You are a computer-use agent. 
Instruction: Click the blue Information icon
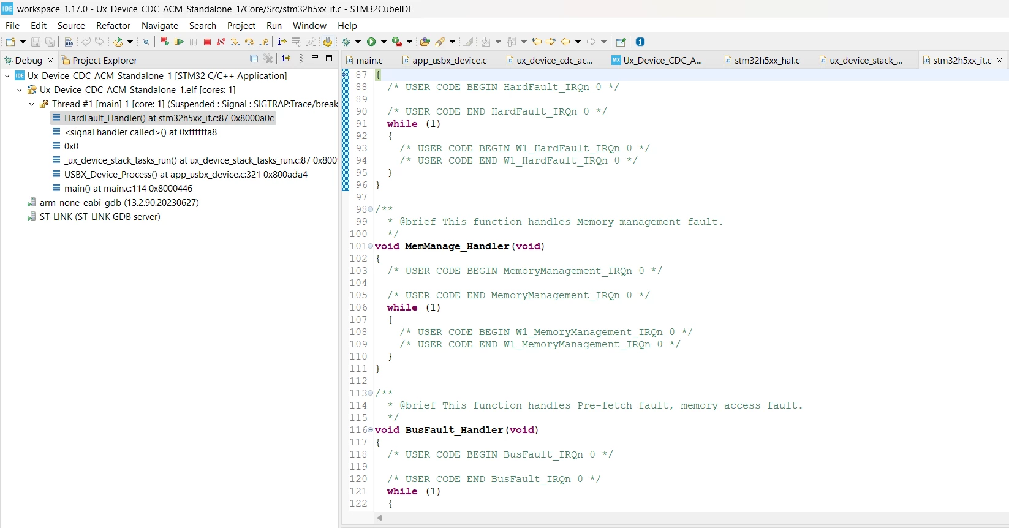tap(640, 42)
